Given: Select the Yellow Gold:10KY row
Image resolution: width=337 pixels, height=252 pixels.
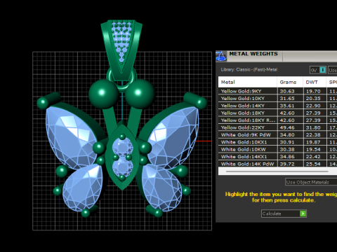Looking at the screenshot, I should [x=277, y=99].
